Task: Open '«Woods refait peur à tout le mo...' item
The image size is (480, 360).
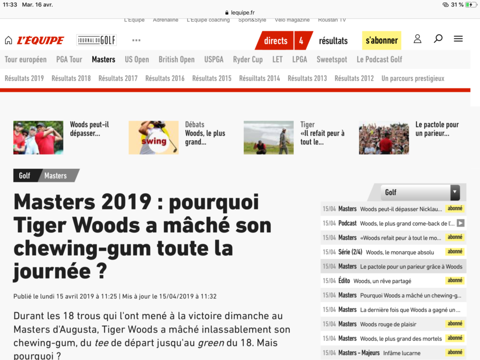Action: 393,238
